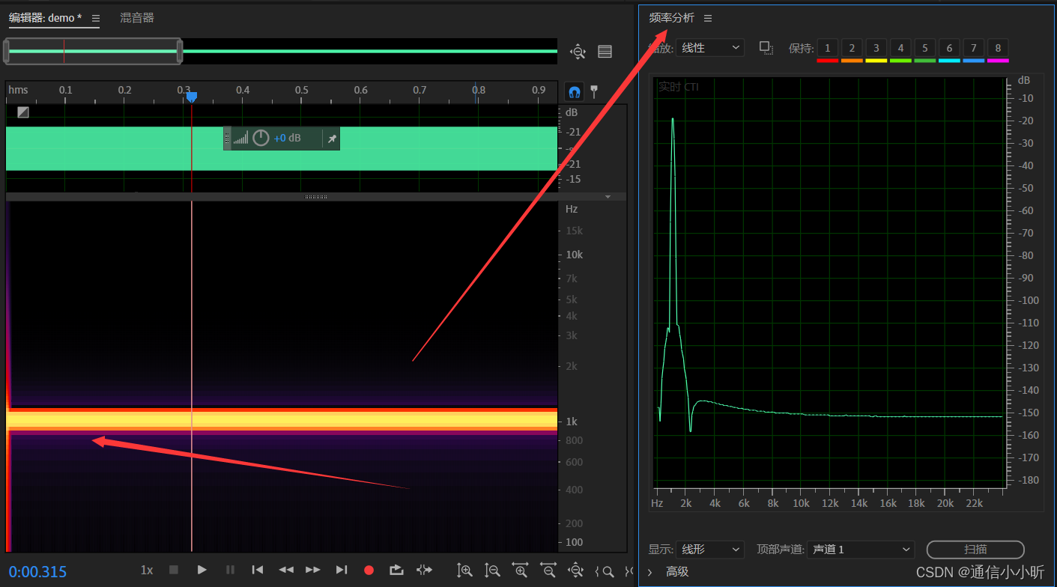Open the editor demo panel menu

pyautogui.click(x=95, y=18)
